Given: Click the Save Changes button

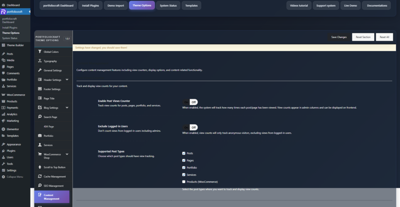Looking at the screenshot, I should [x=339, y=37].
